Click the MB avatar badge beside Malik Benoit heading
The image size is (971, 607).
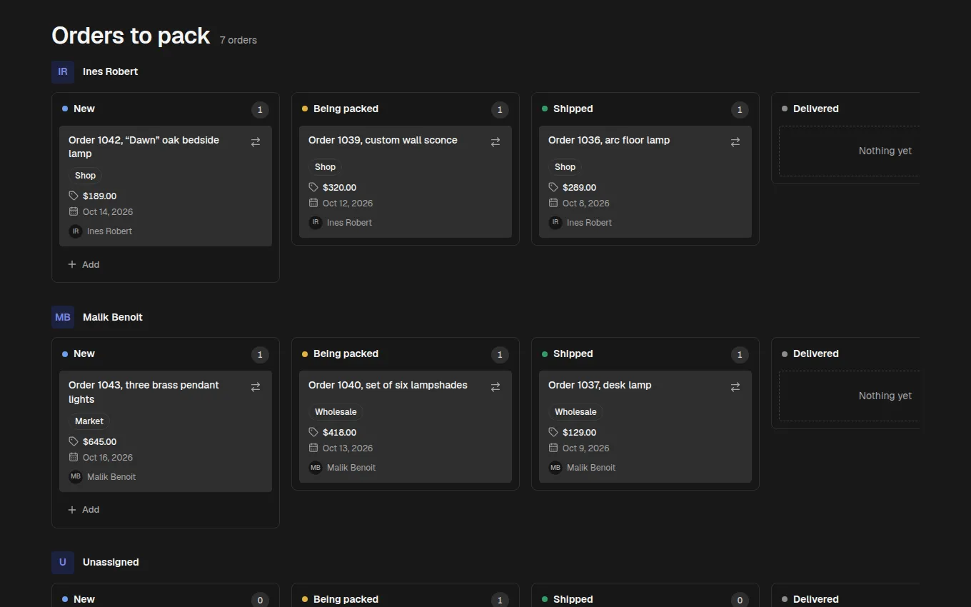63,317
